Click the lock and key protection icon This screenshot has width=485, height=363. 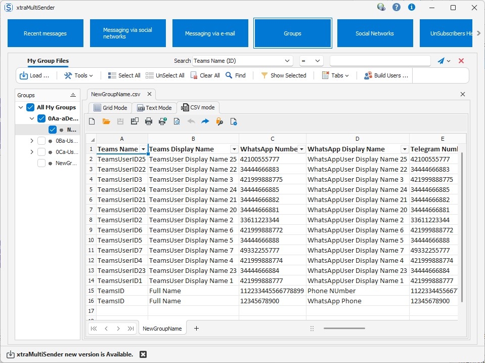click(219, 122)
